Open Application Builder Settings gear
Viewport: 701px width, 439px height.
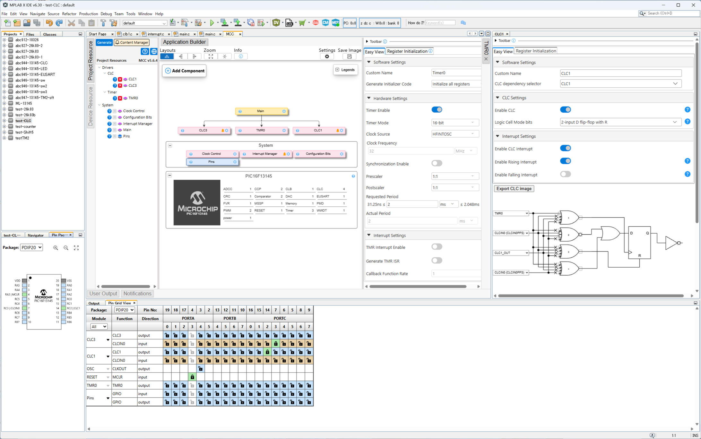point(327,56)
